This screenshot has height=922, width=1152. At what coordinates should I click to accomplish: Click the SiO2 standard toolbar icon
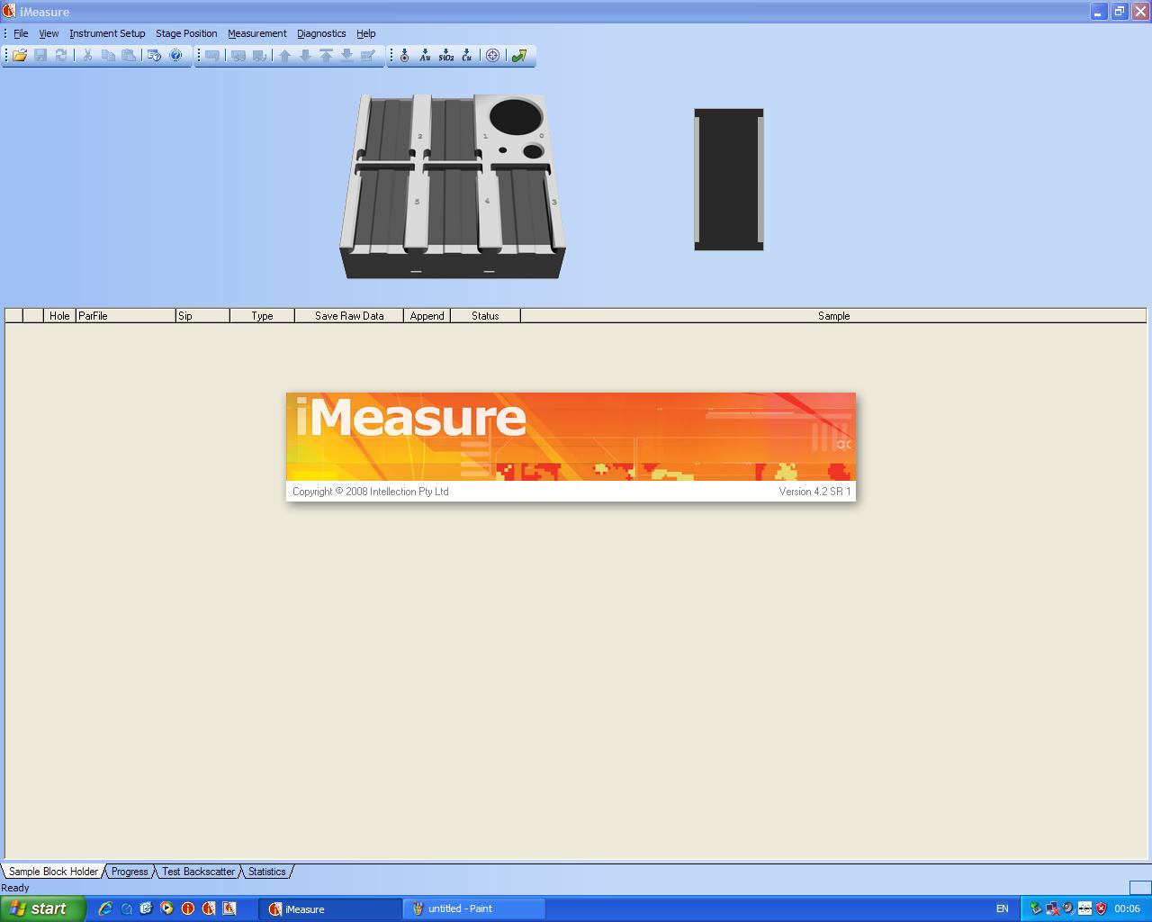(446, 56)
